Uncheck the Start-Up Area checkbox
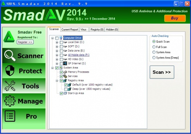 61,94
